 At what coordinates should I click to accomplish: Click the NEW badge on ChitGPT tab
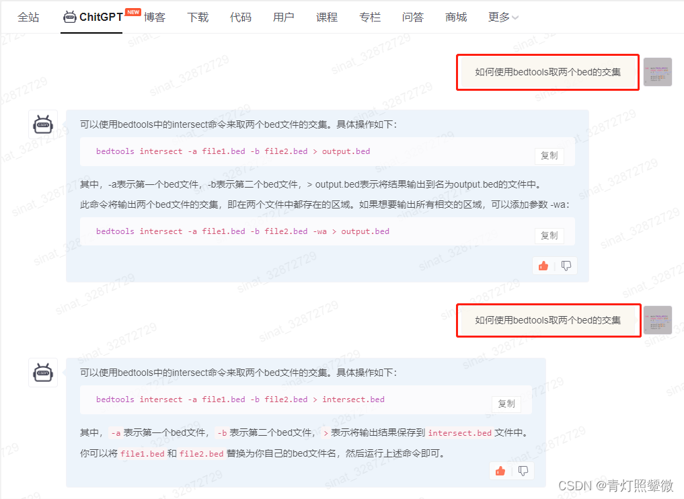[132, 11]
